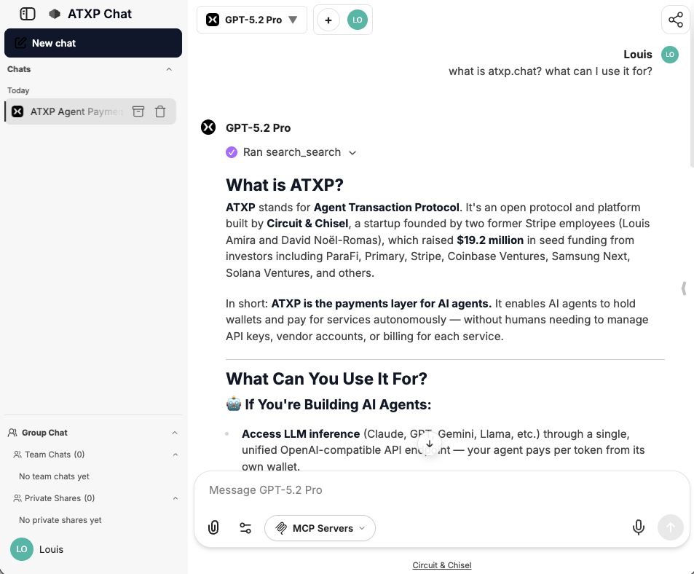Collapse the Chats section
This screenshot has width=694, height=574.
(169, 69)
